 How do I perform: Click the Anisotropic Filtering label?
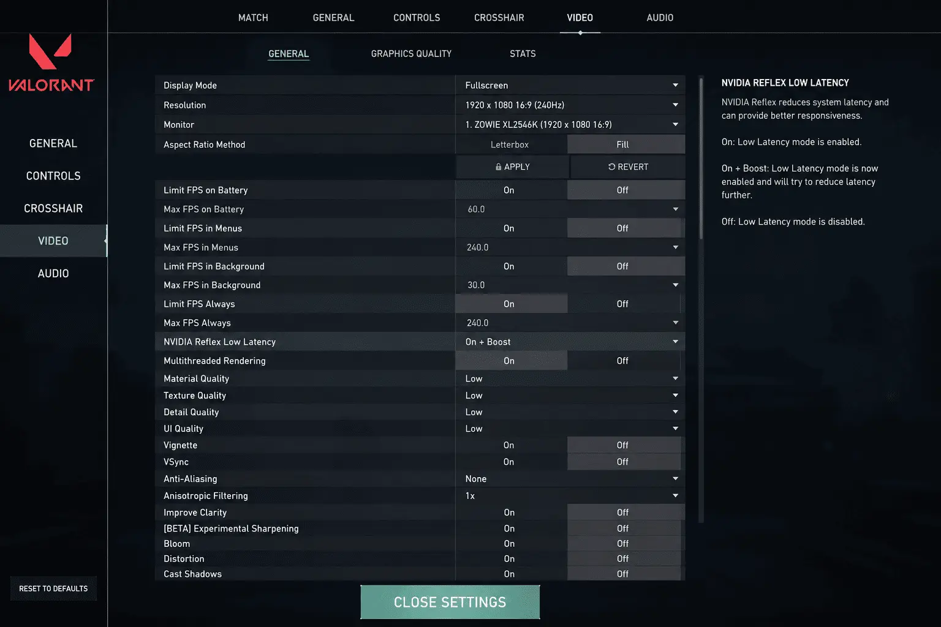coord(205,495)
